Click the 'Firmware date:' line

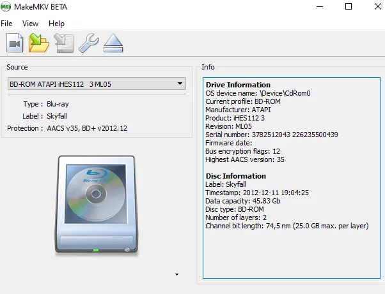coord(228,143)
